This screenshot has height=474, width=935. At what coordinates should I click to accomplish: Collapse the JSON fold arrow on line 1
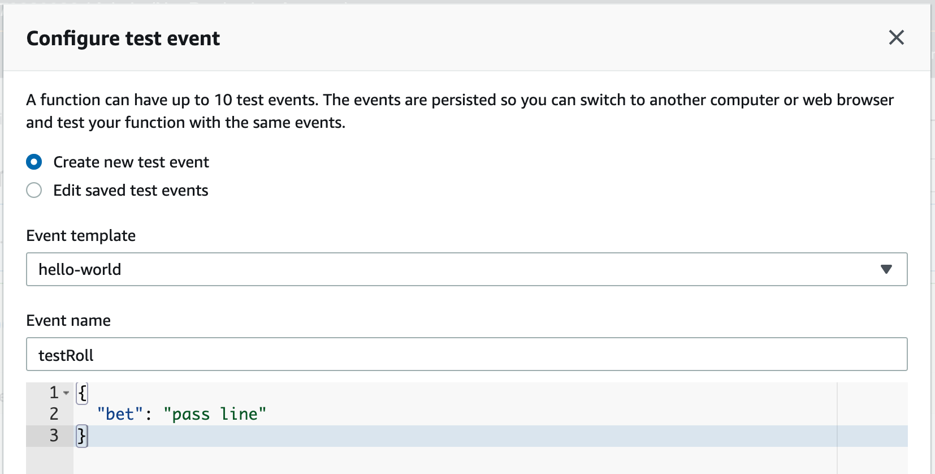click(66, 393)
